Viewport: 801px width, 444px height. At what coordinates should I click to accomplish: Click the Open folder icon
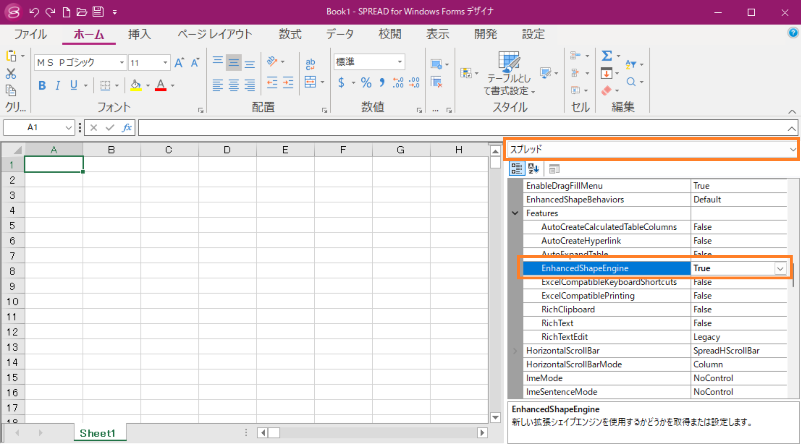pyautogui.click(x=82, y=12)
